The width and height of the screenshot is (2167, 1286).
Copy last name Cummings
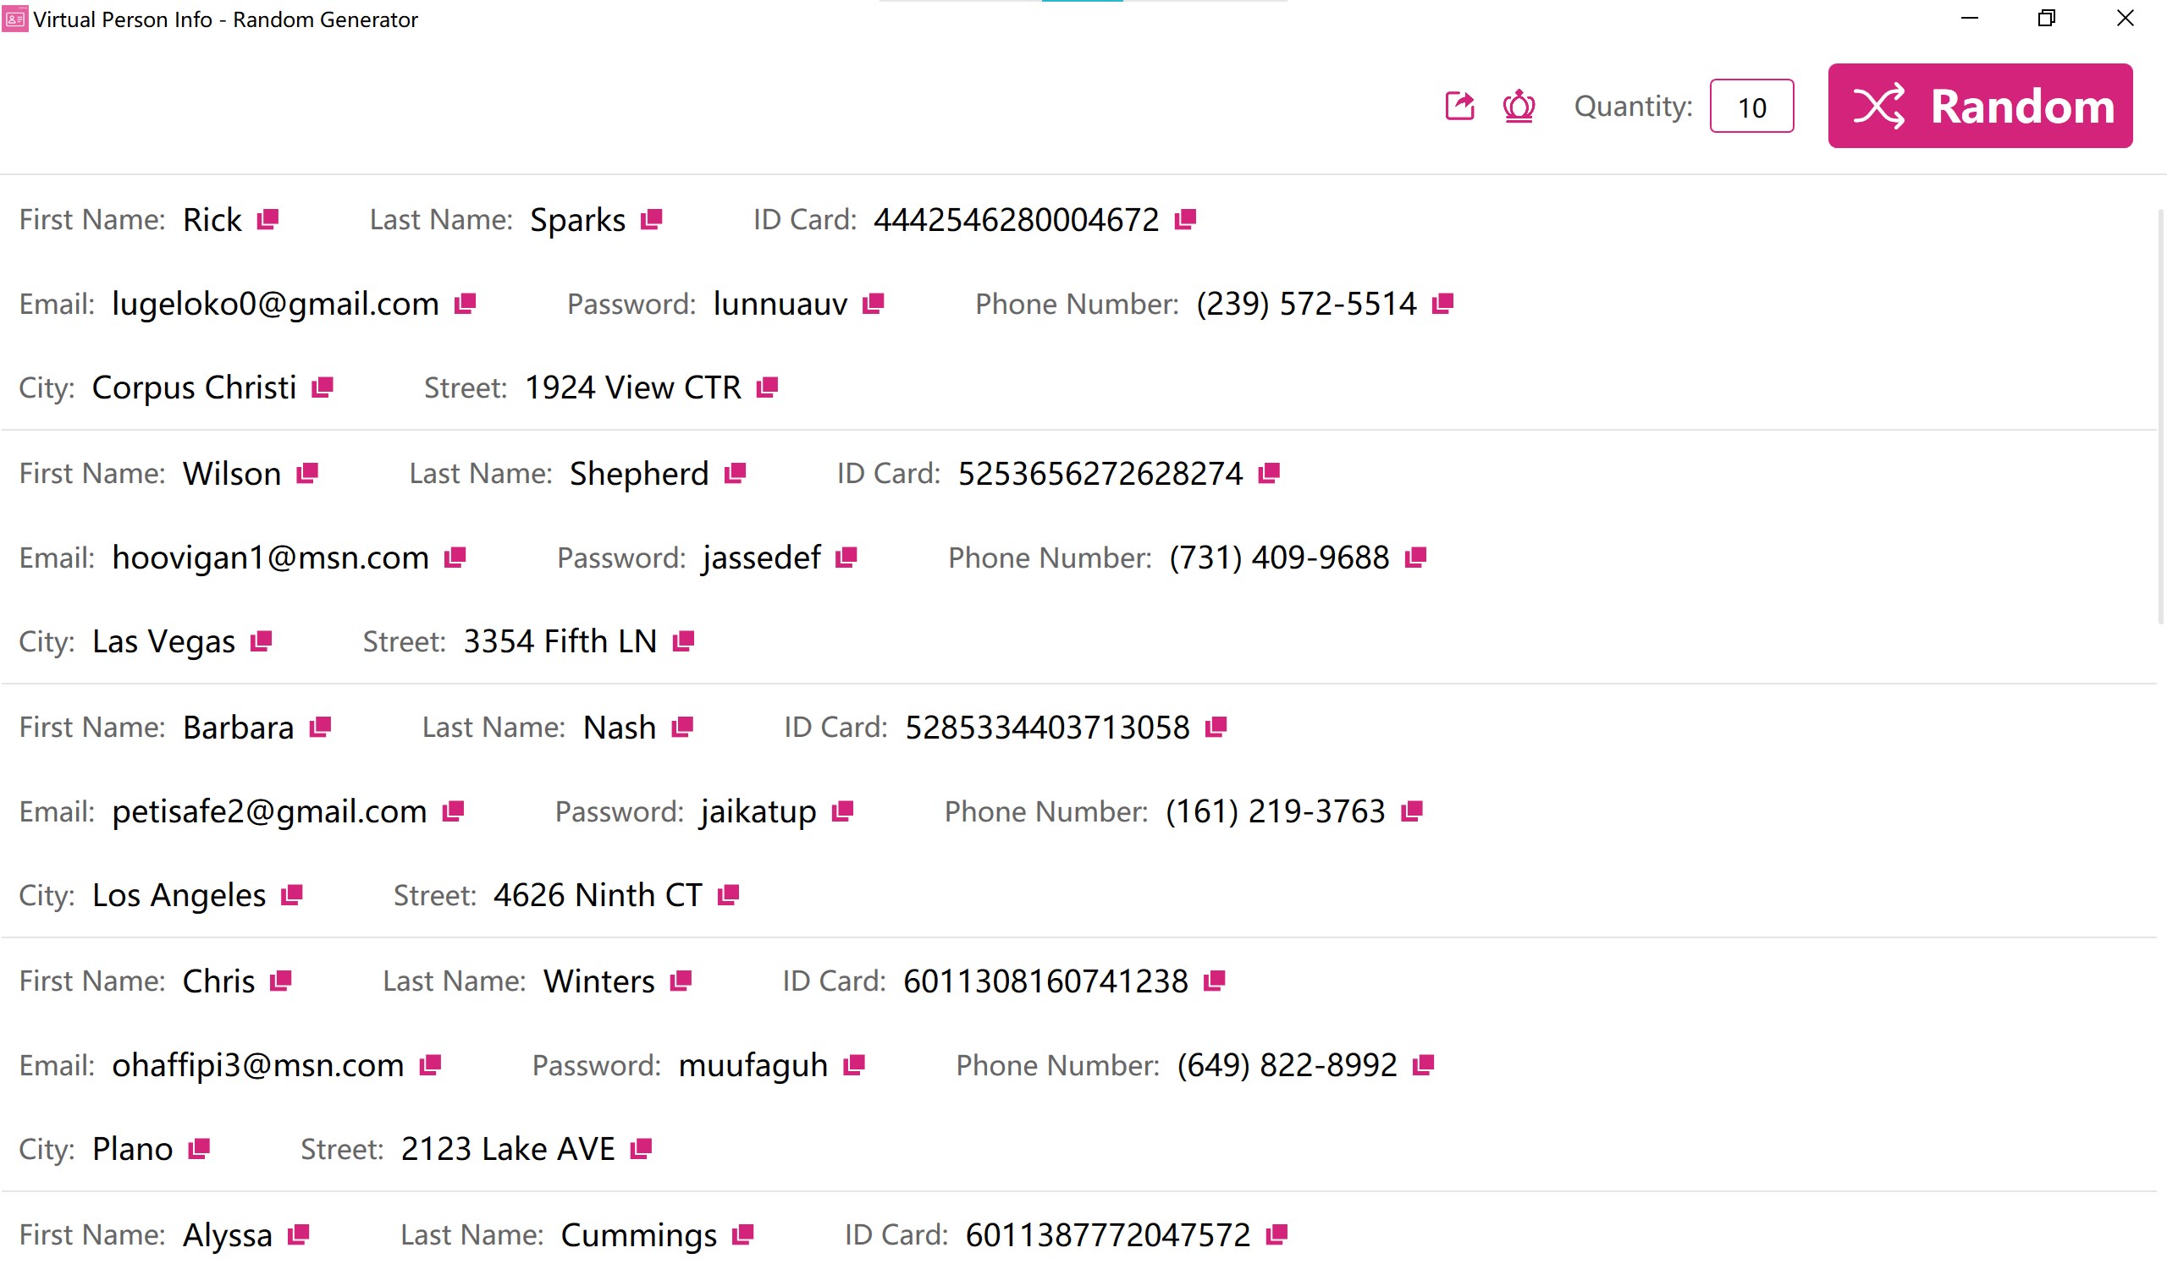743,1234
